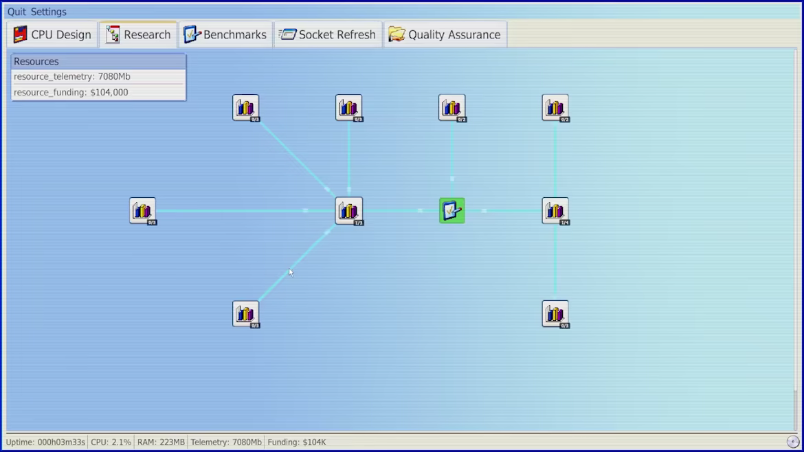The width and height of the screenshot is (804, 452).
Task: Switch to the Research tab
Action: [x=138, y=35]
